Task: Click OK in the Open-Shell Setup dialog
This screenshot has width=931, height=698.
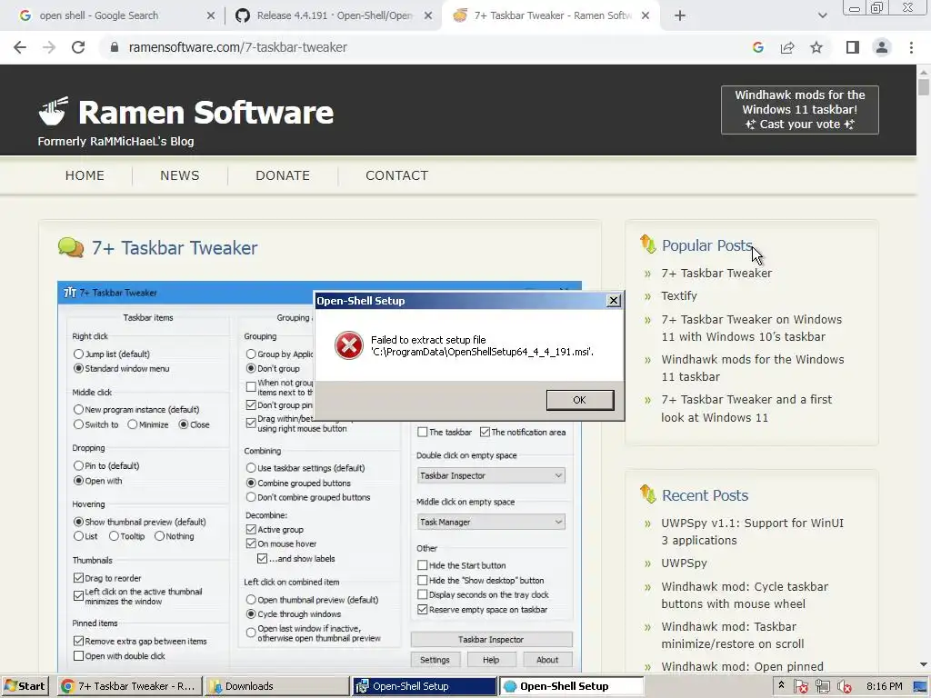Action: 579,400
